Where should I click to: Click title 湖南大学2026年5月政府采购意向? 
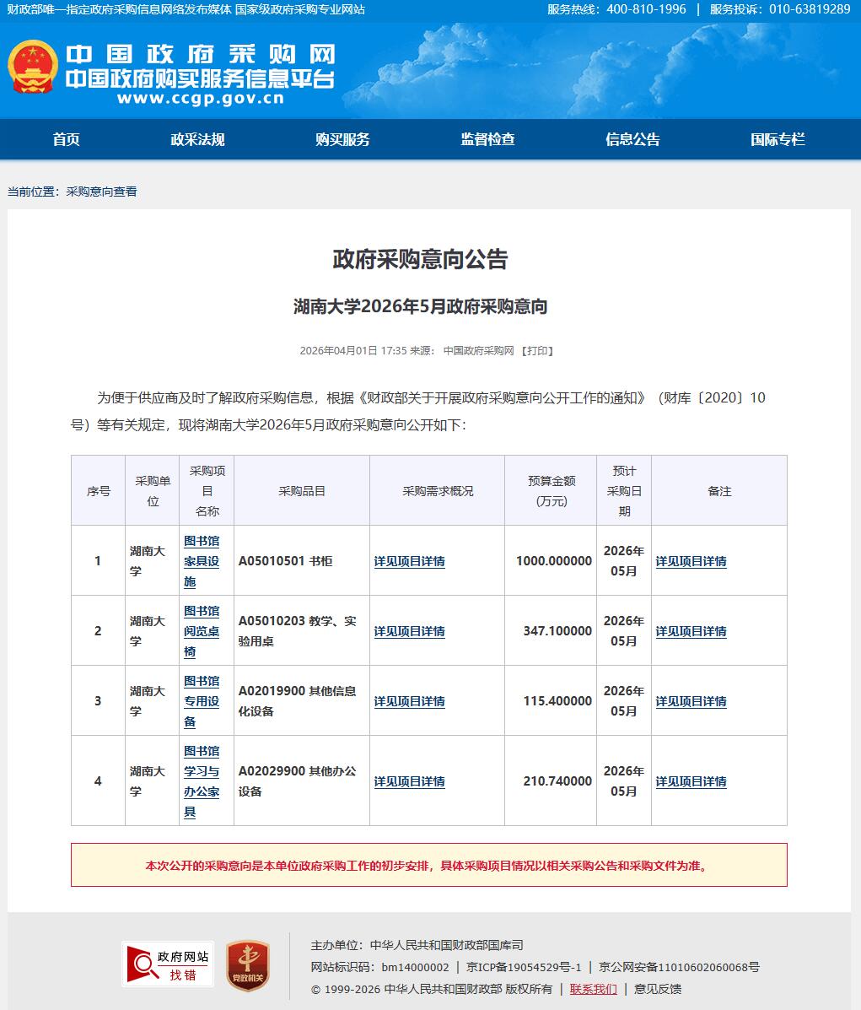421,306
